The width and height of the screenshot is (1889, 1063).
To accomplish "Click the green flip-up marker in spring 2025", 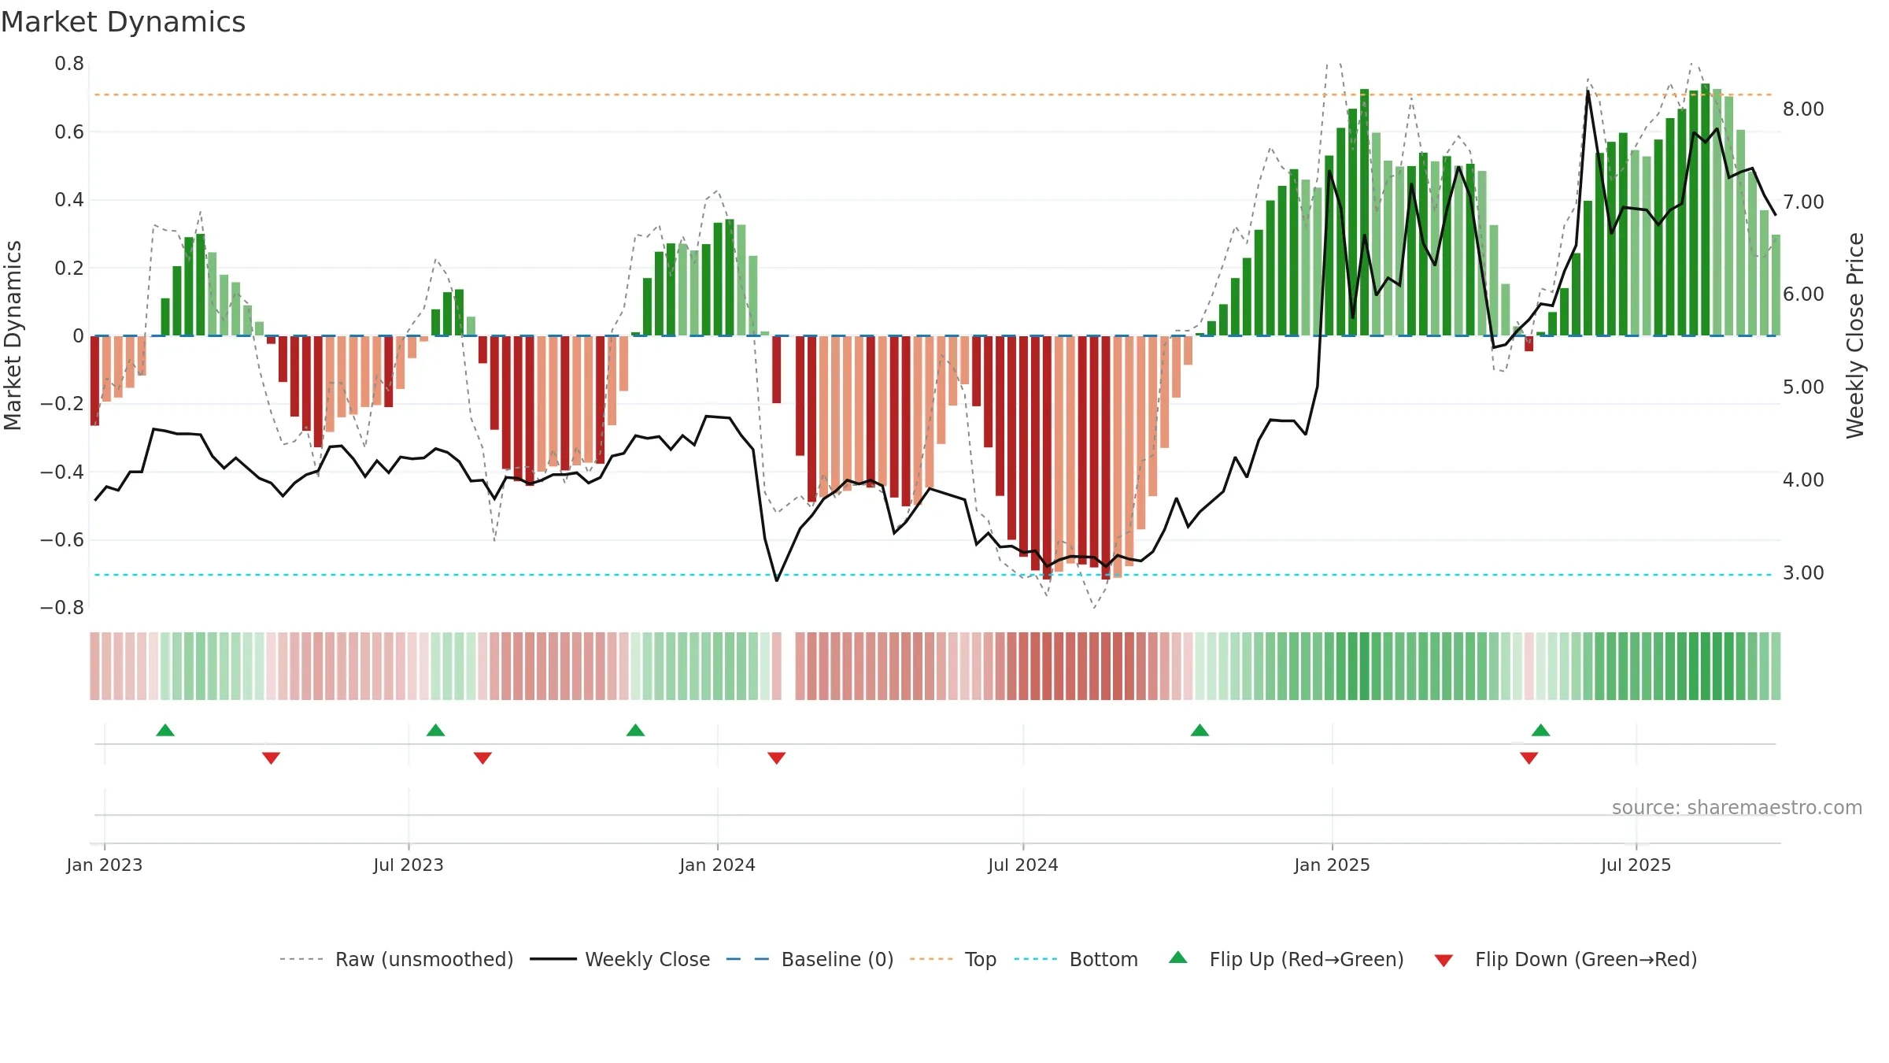I will click(x=1541, y=730).
